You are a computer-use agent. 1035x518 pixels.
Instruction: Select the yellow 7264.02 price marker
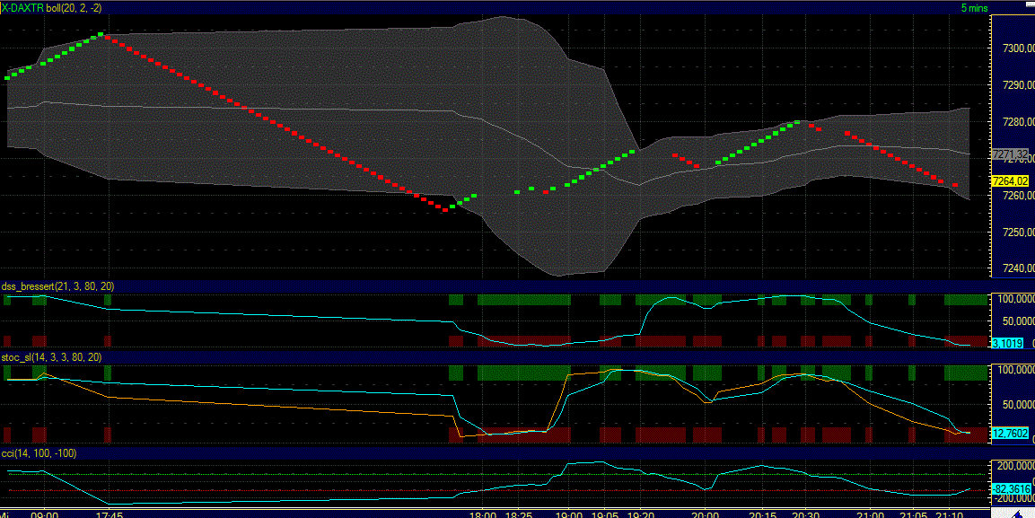point(1010,181)
